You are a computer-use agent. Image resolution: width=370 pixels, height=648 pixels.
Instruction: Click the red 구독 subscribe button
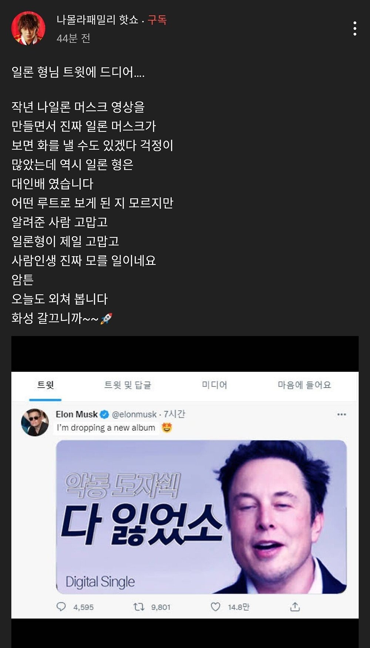click(157, 20)
